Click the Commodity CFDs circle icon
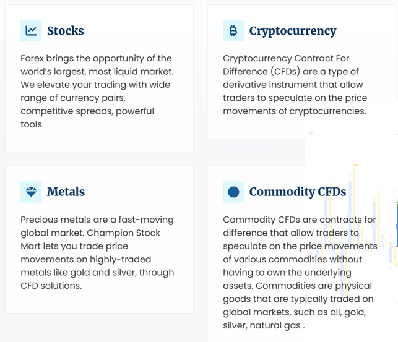 coord(233,192)
